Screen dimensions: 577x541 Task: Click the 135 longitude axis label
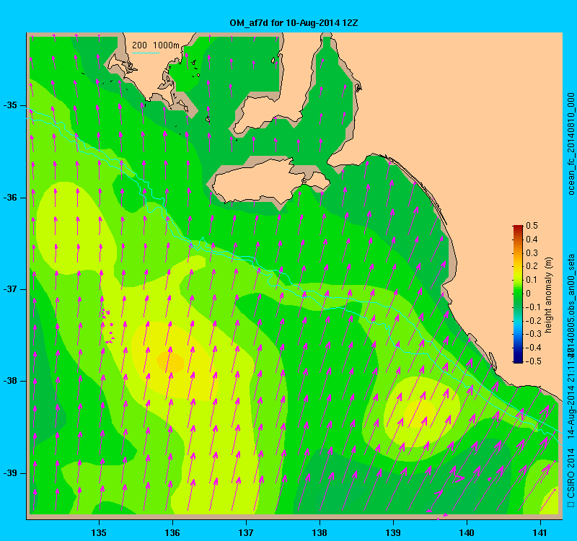coord(99,533)
